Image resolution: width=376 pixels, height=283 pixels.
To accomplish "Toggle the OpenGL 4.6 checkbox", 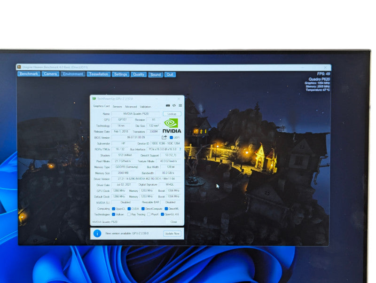I will 162,214.
